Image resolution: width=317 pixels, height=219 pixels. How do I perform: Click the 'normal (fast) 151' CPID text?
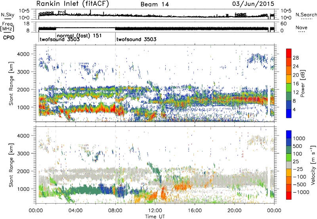79,36
